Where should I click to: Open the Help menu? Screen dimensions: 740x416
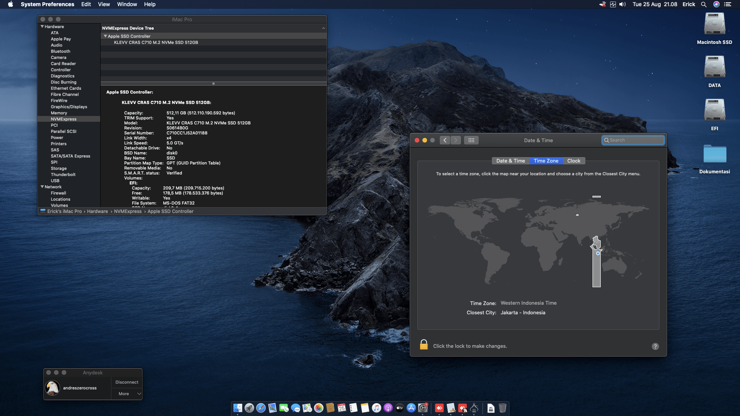coord(150,4)
